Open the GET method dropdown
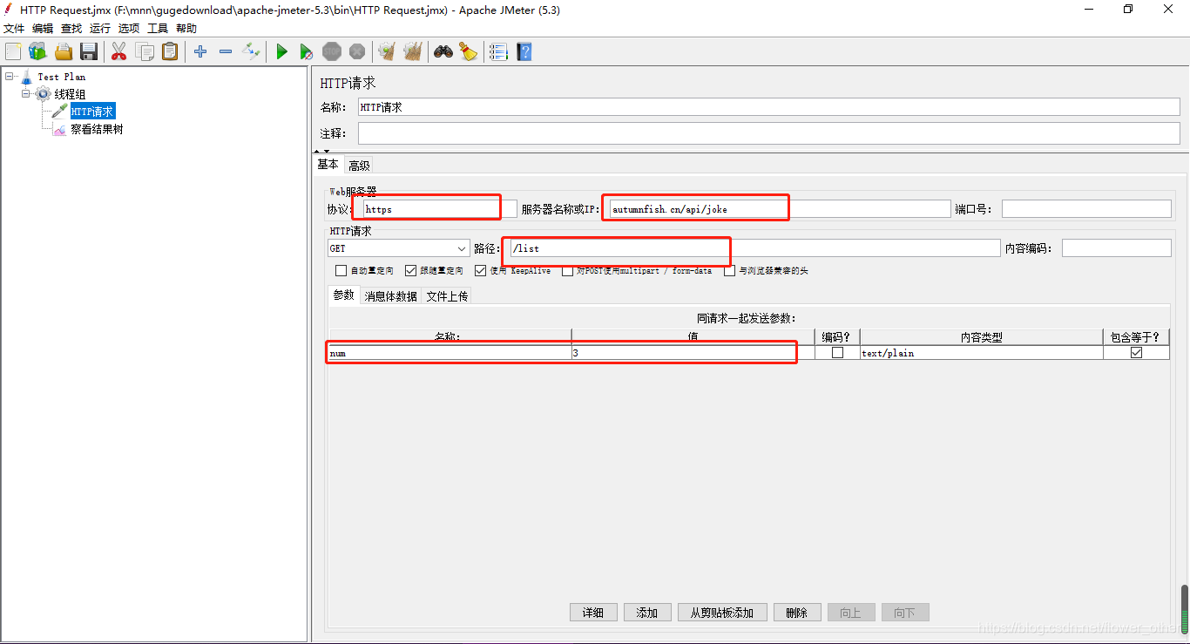This screenshot has width=1190, height=644. pyautogui.click(x=399, y=248)
